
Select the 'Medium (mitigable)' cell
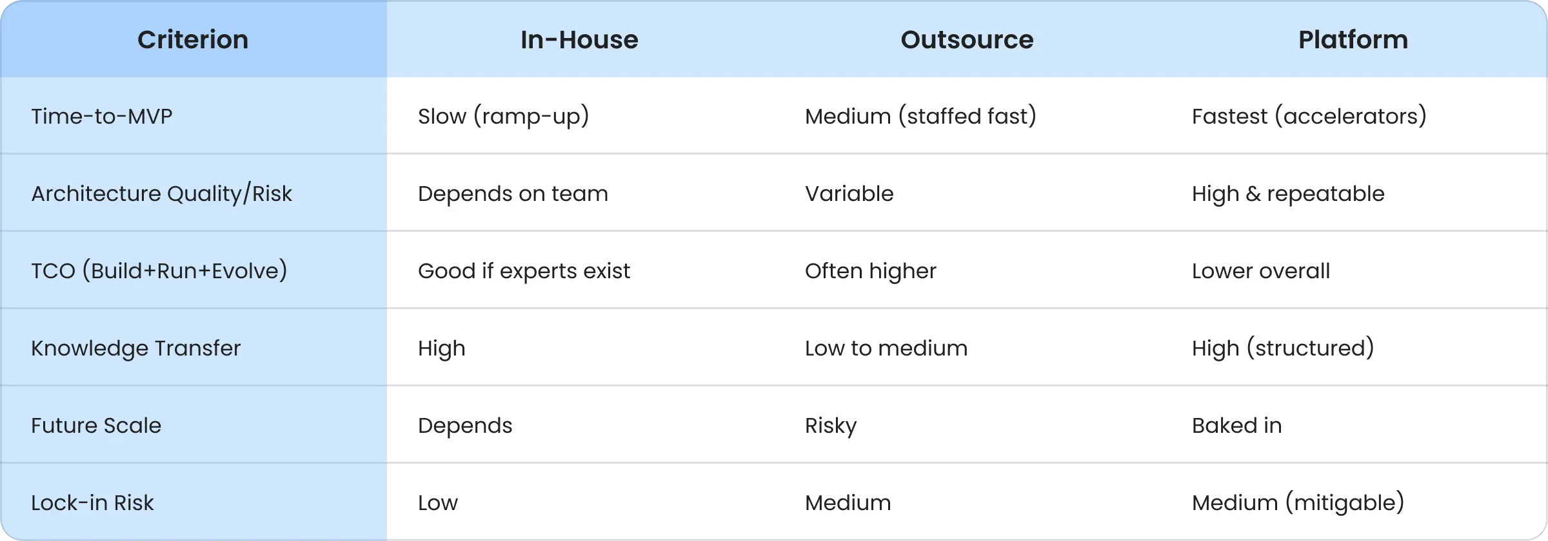coord(1298,503)
